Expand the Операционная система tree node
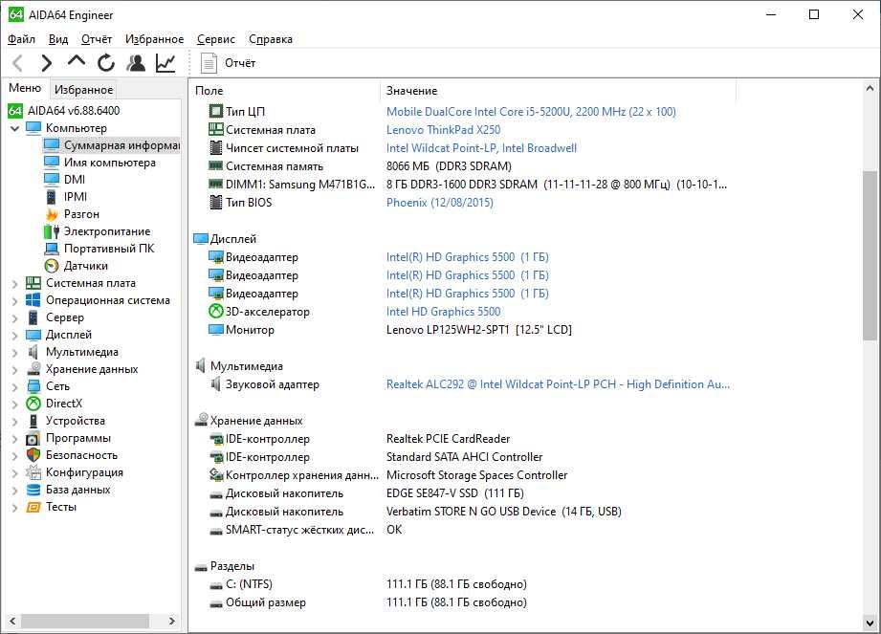The width and height of the screenshot is (881, 634). [15, 301]
